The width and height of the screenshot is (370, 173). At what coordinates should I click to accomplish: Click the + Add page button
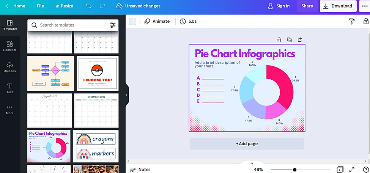coord(247,144)
